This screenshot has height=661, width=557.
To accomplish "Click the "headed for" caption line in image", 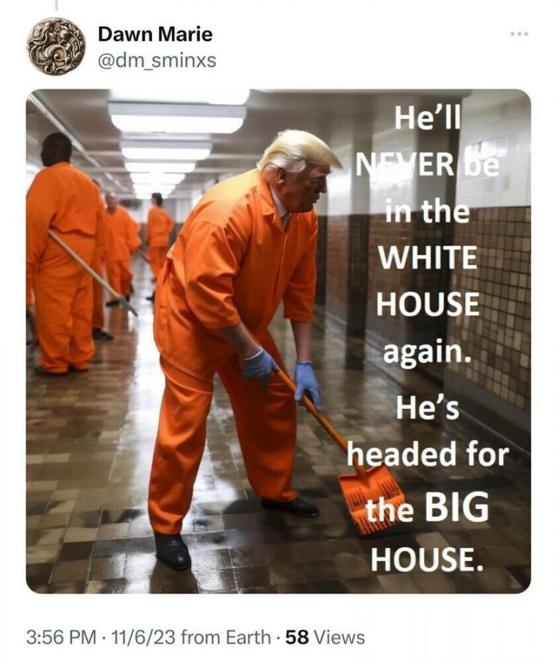I will [428, 455].
